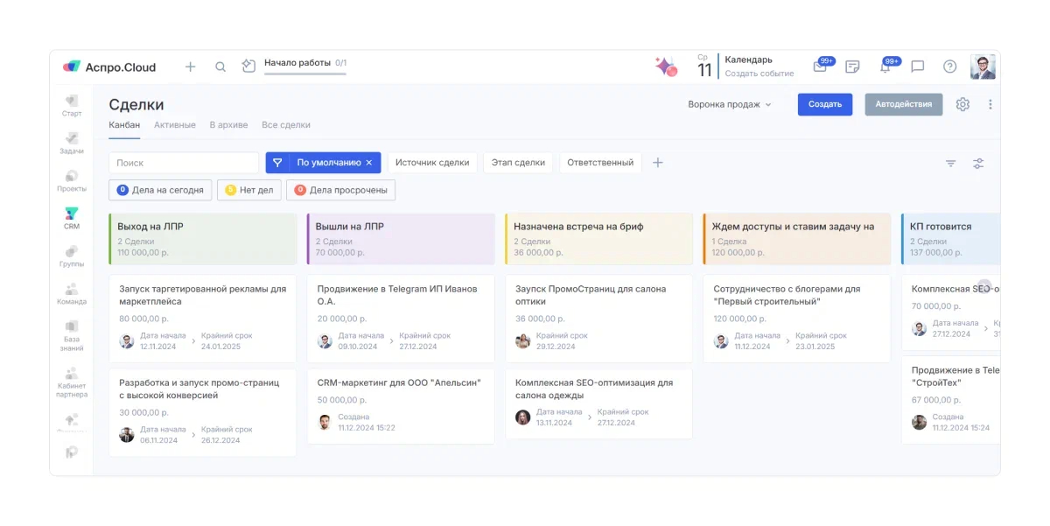This screenshot has width=1050, height=526.
Task: Open the chat messages icon
Action: point(918,67)
